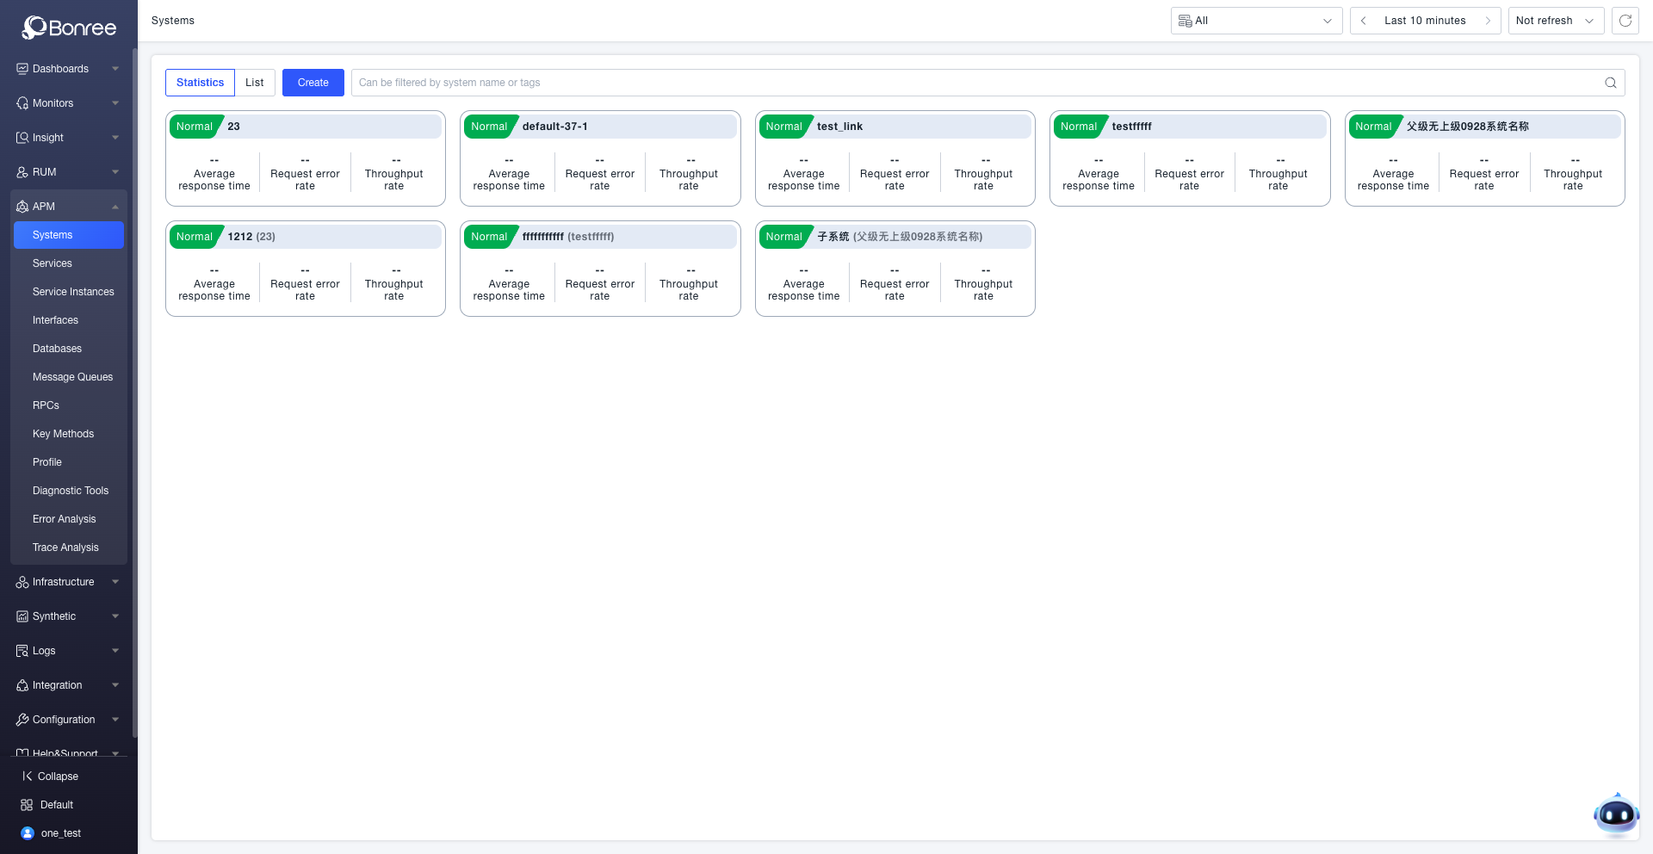Go to next time range arrow
Screen dimensions: 1653x854
click(x=1488, y=21)
